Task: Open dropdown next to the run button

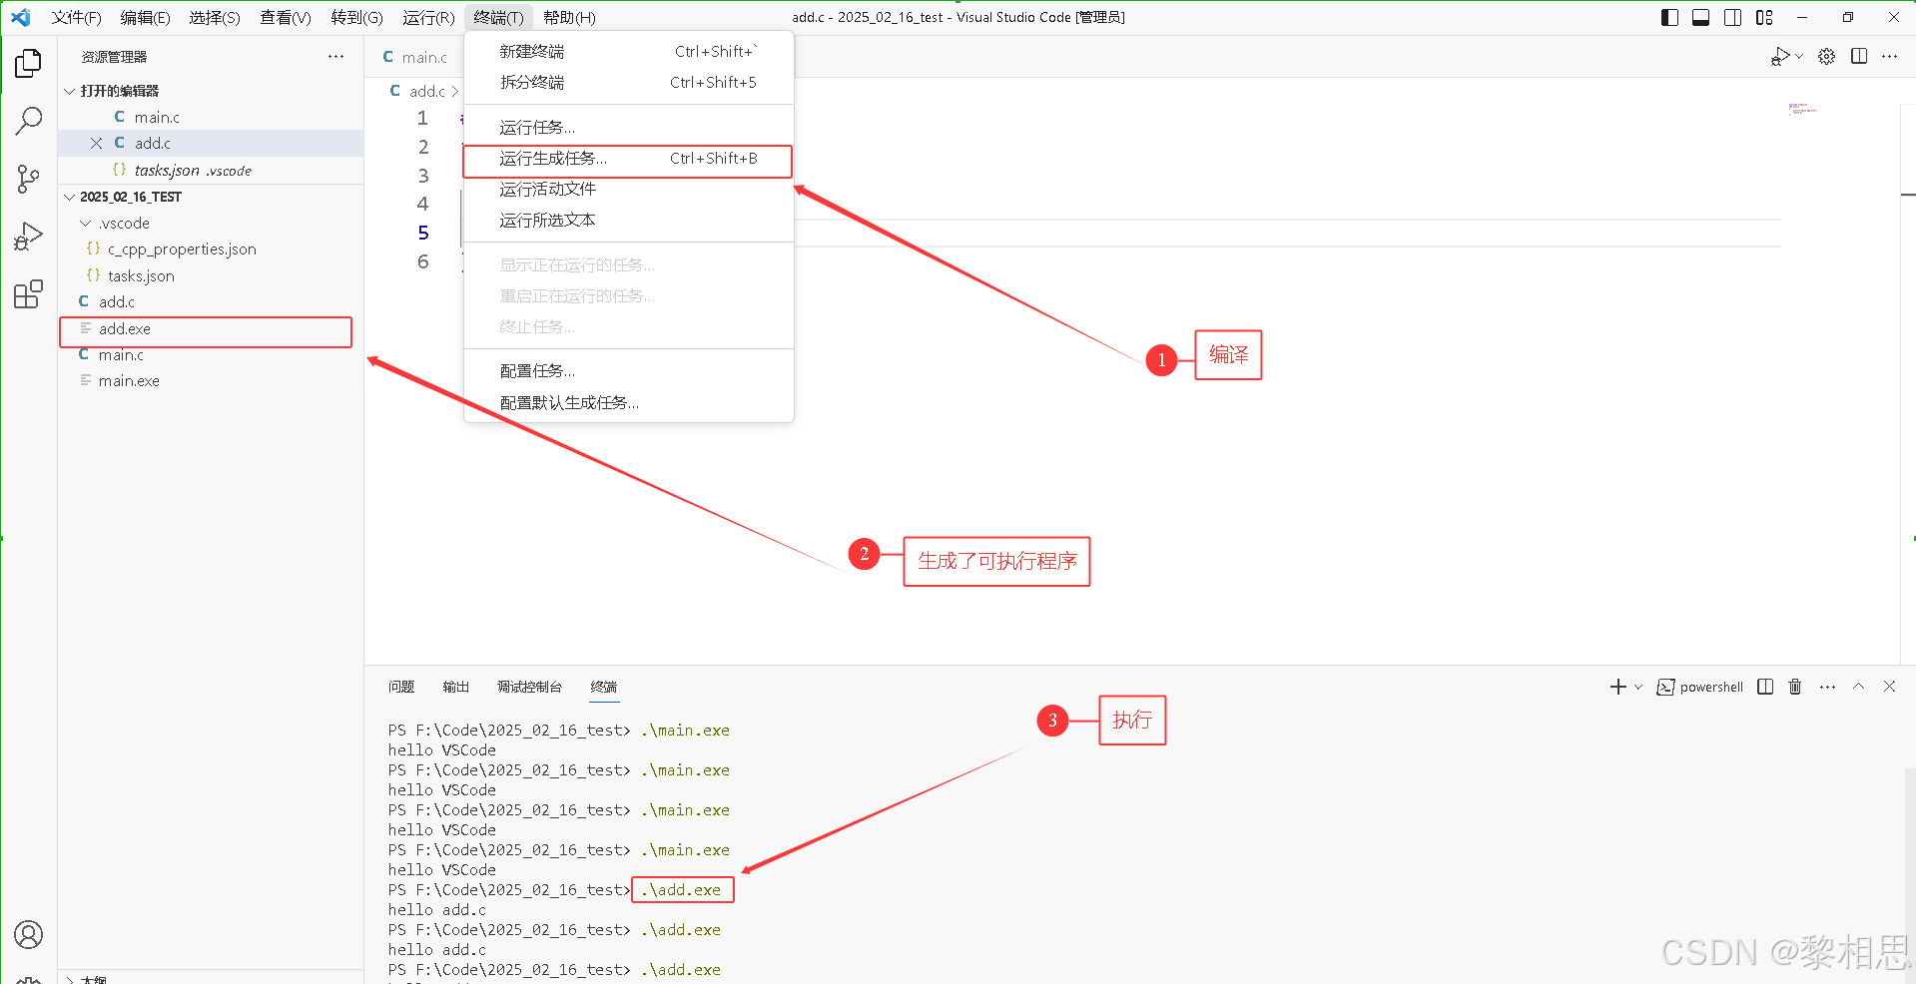Action: click(x=1799, y=57)
